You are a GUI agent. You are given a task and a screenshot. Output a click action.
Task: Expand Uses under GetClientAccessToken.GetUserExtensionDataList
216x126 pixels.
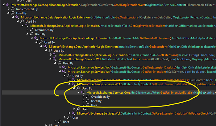[x=83, y=105]
